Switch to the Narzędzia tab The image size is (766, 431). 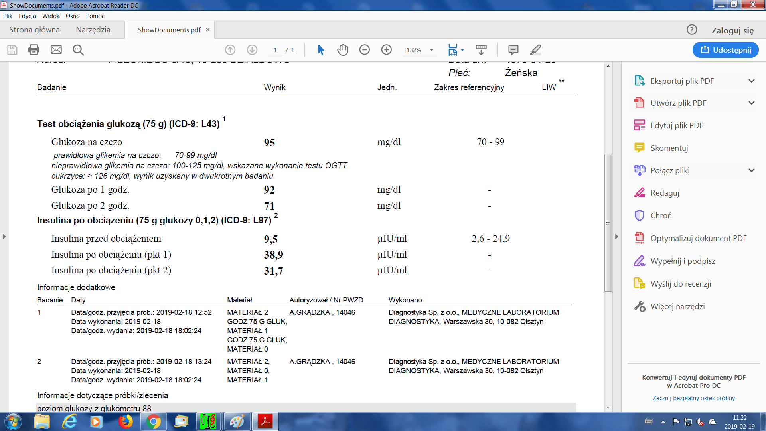(93, 30)
